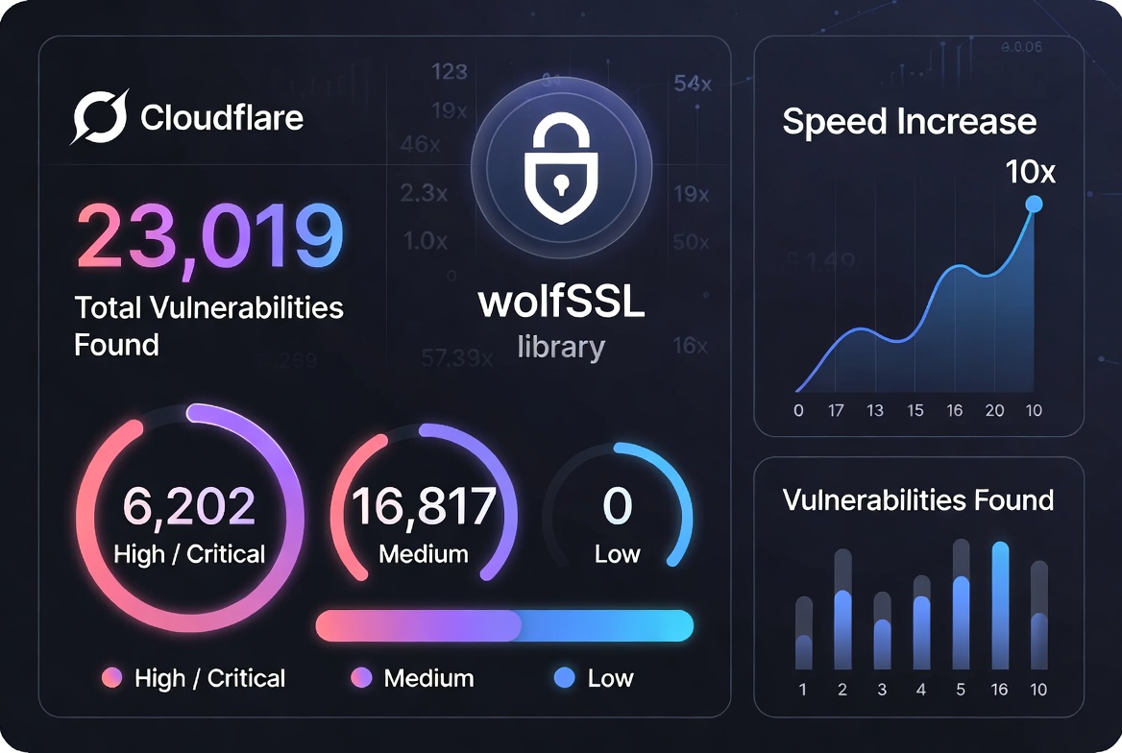Click axis label 13 on Speed Increase chart
Image resolution: width=1122 pixels, height=753 pixels.
click(875, 411)
